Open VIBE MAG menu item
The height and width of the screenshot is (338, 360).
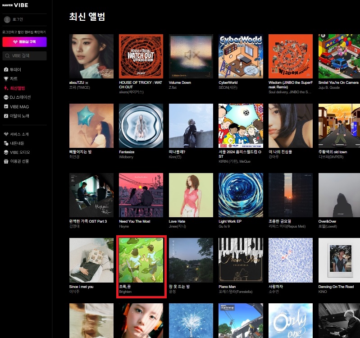pyautogui.click(x=19, y=107)
